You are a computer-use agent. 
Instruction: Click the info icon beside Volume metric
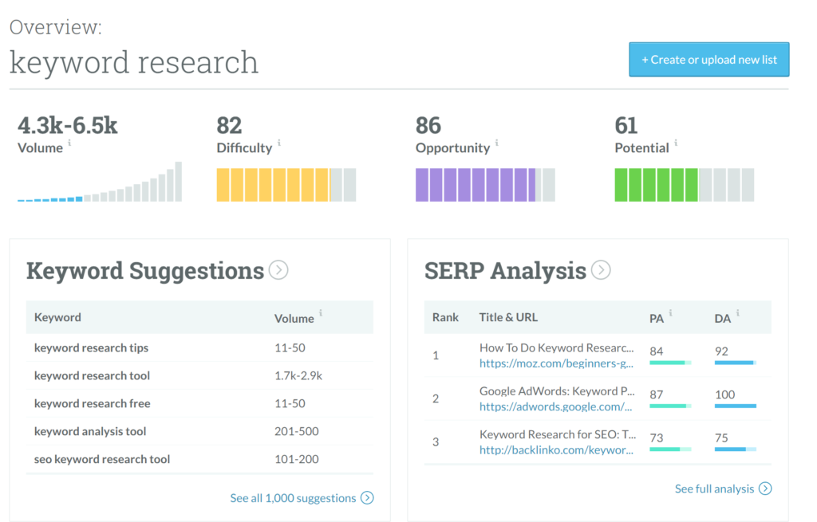69,143
